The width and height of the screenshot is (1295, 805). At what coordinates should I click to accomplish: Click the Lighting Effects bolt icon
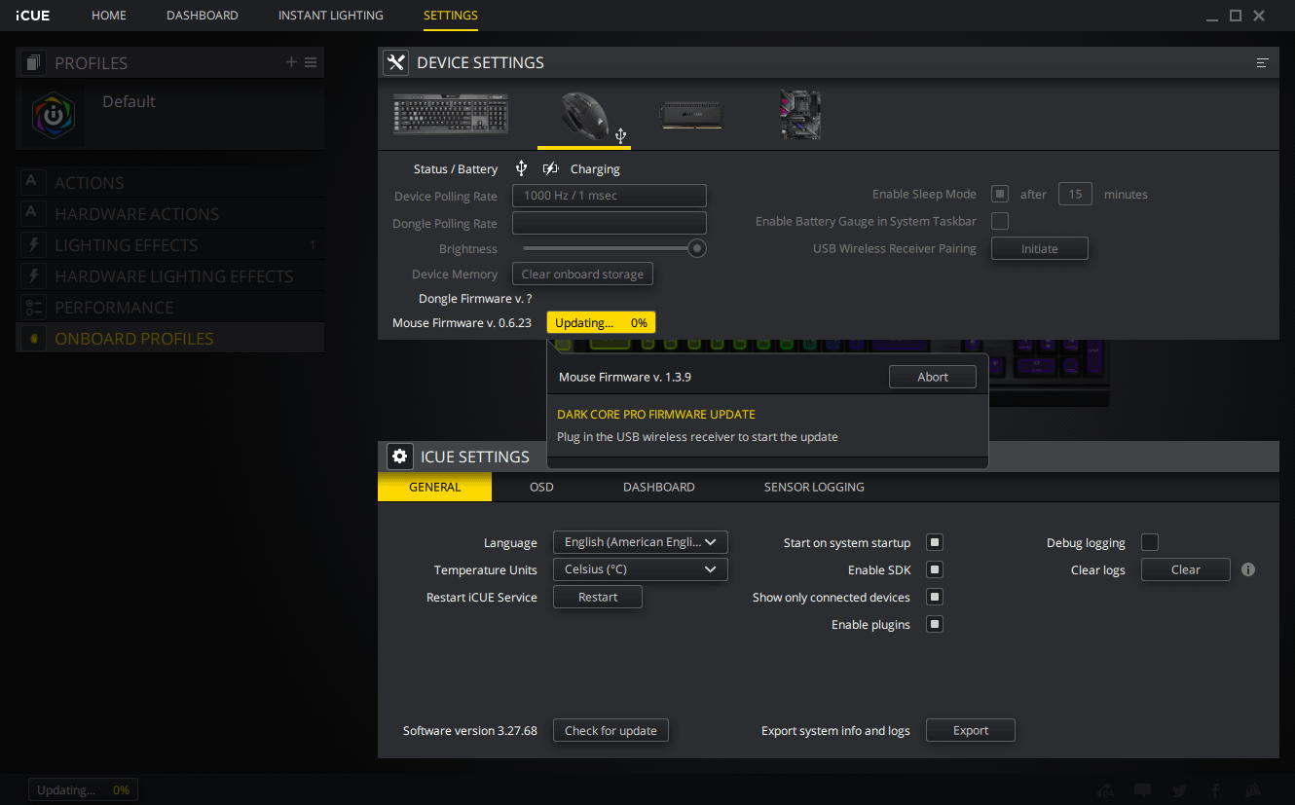click(x=31, y=245)
